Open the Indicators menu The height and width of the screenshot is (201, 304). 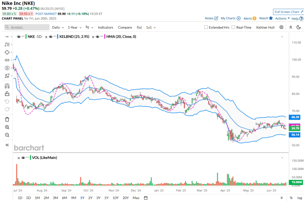(105, 27)
